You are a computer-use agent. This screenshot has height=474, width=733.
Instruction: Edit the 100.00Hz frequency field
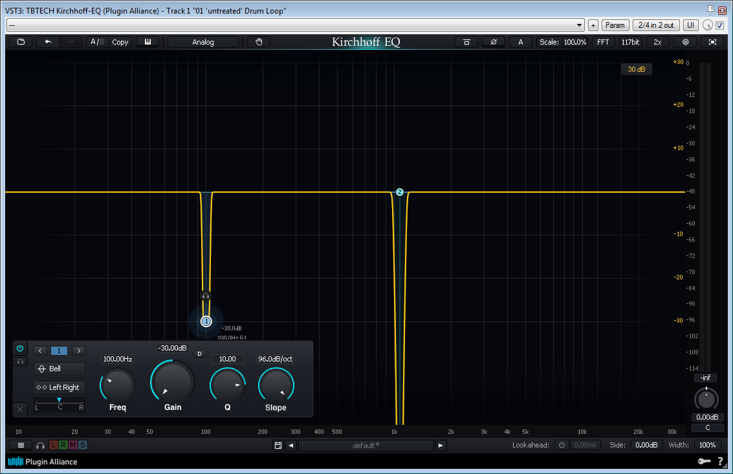coord(118,359)
